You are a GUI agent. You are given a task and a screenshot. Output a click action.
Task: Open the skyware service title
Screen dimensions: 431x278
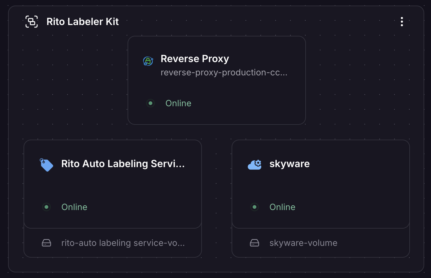pyautogui.click(x=290, y=164)
